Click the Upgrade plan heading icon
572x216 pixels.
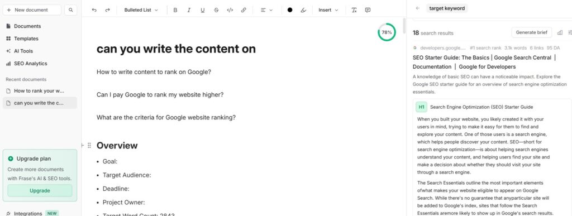point(11,159)
